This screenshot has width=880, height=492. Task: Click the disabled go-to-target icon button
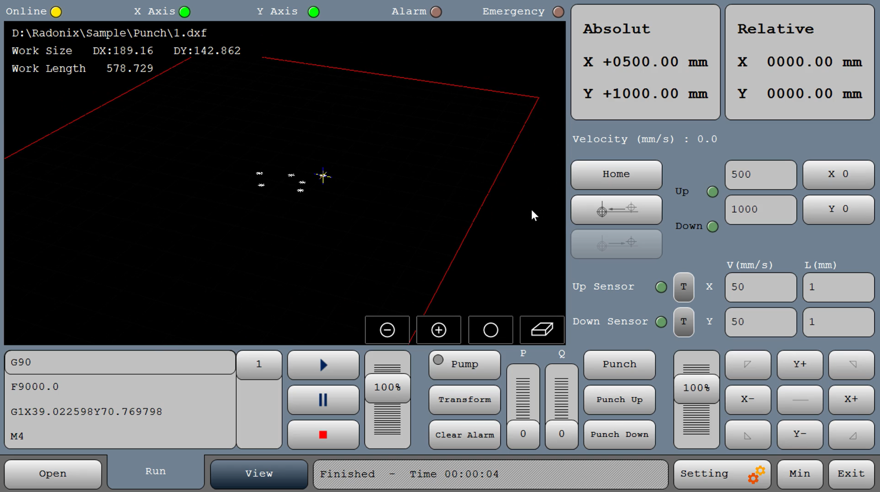tap(616, 244)
